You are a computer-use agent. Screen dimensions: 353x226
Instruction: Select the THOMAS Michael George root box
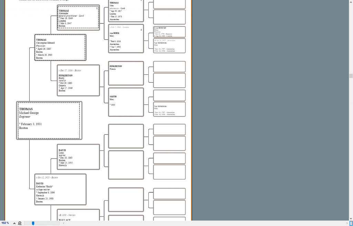coord(49,121)
